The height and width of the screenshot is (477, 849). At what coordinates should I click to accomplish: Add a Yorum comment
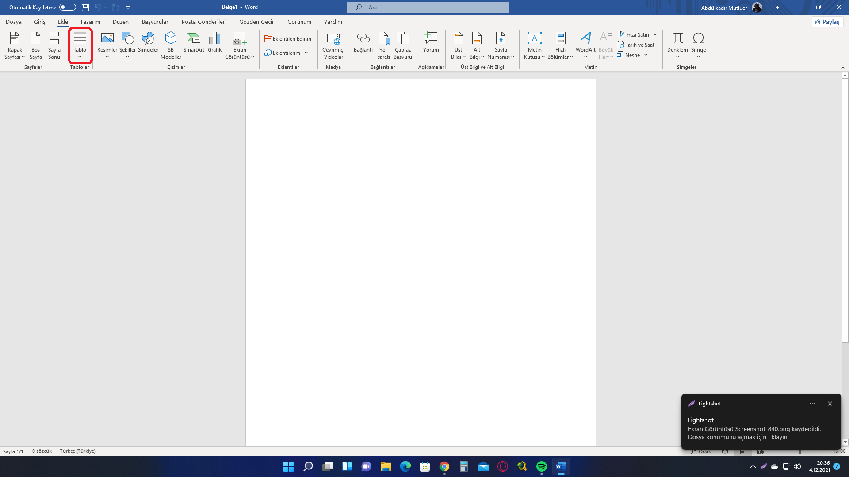(x=431, y=42)
